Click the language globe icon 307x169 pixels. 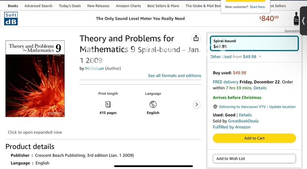point(153,104)
